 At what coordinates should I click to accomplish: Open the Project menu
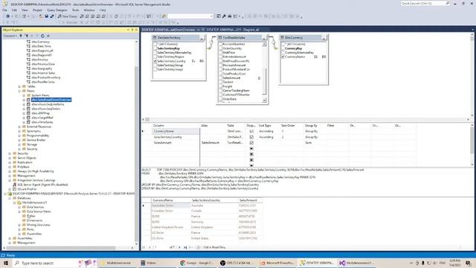coord(38,10)
